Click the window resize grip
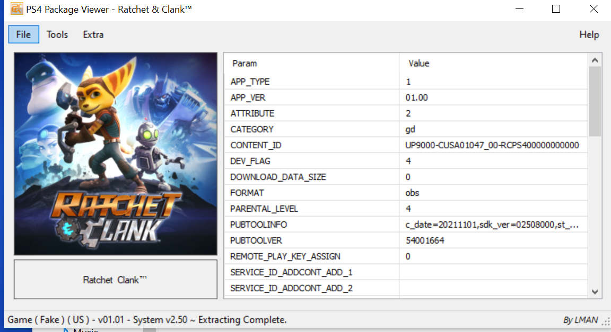The image size is (611, 332). [606, 321]
